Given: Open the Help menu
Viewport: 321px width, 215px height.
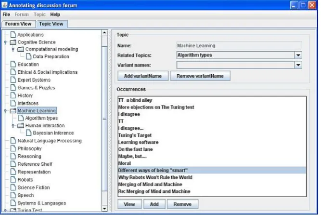Looking at the screenshot, I should click(55, 14).
